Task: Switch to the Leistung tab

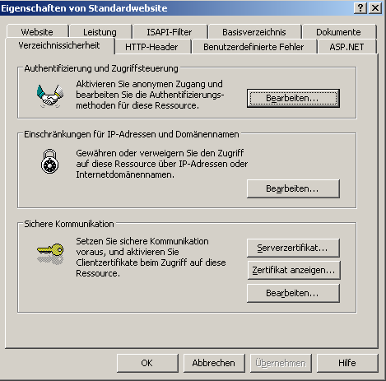Action: [x=100, y=32]
